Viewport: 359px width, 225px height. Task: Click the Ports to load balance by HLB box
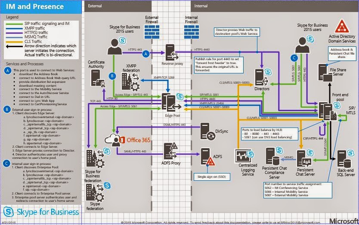pos(270,134)
